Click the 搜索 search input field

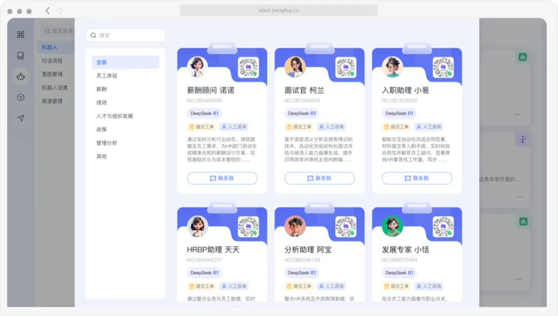point(125,35)
